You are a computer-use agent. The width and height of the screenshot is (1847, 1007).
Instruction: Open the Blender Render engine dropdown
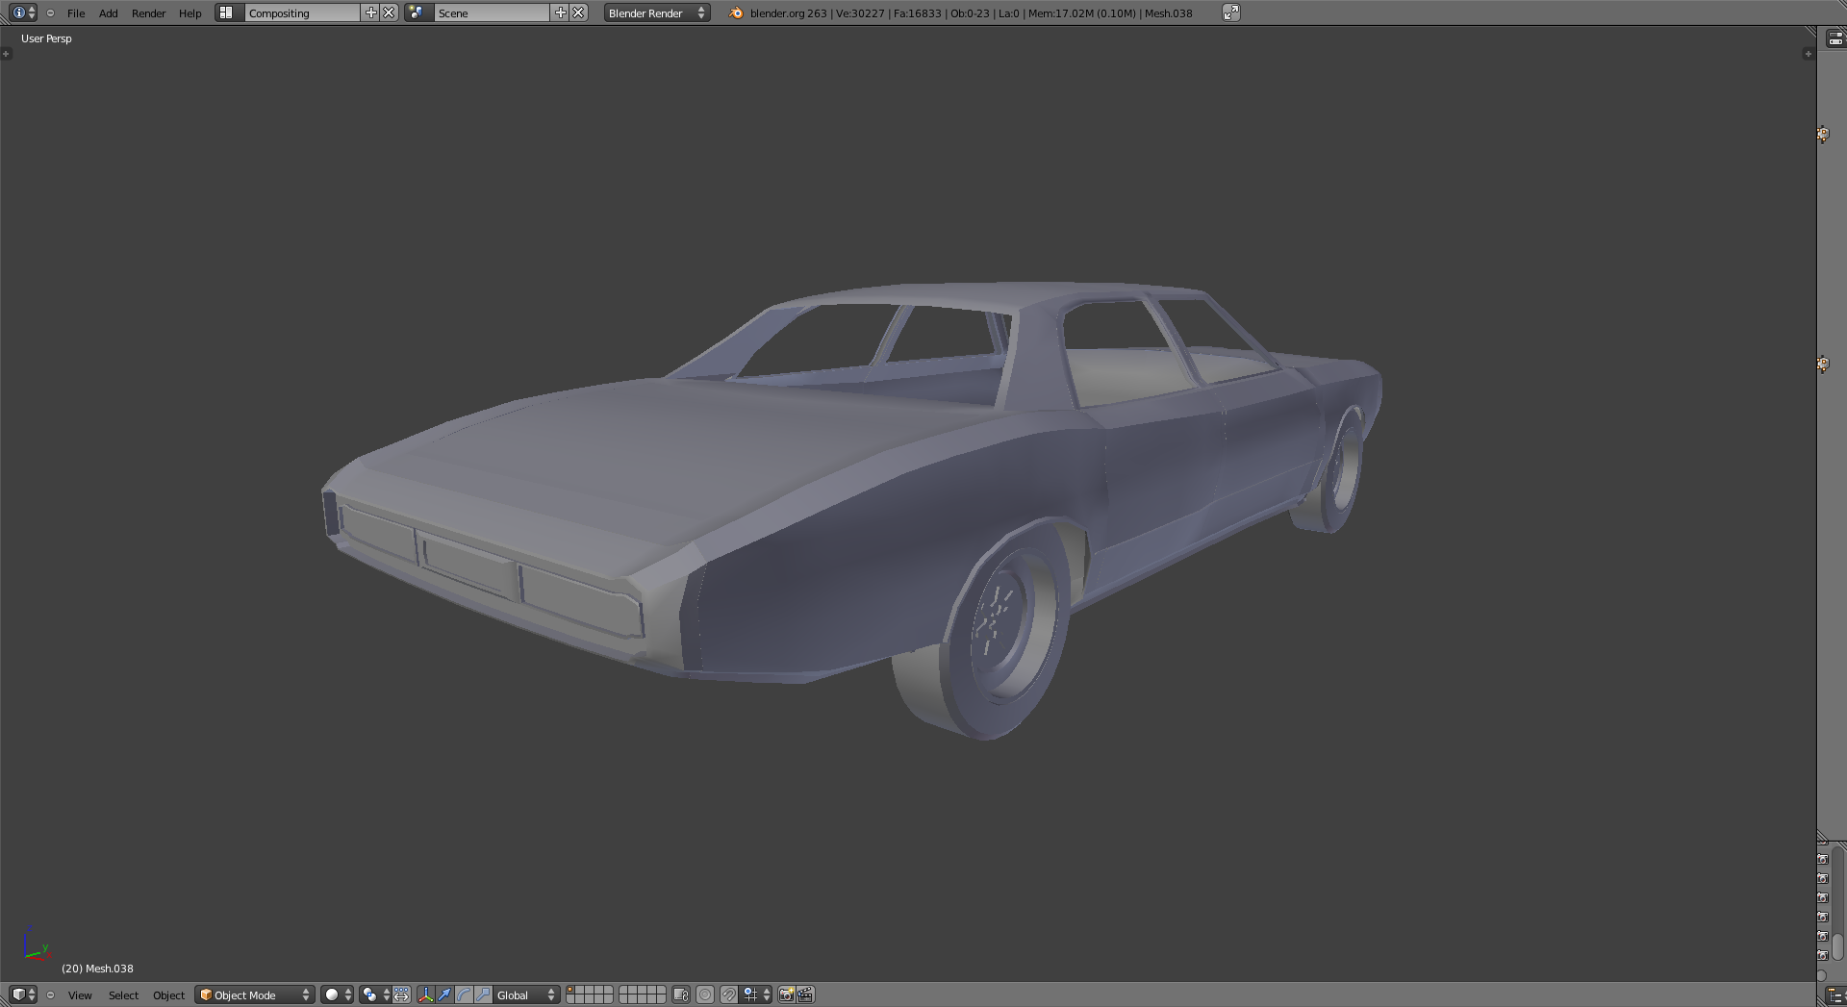pos(657,13)
